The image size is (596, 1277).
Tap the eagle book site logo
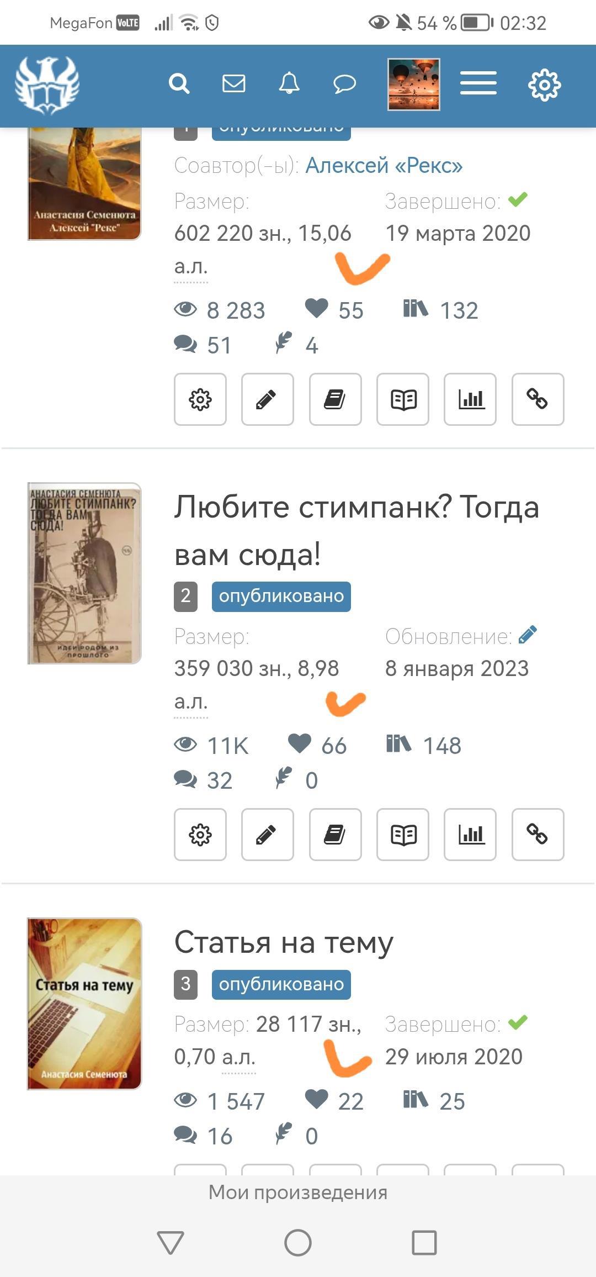pos(47,85)
